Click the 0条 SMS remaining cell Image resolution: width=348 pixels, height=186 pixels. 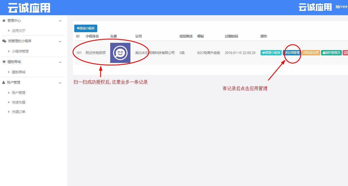coord(182,53)
